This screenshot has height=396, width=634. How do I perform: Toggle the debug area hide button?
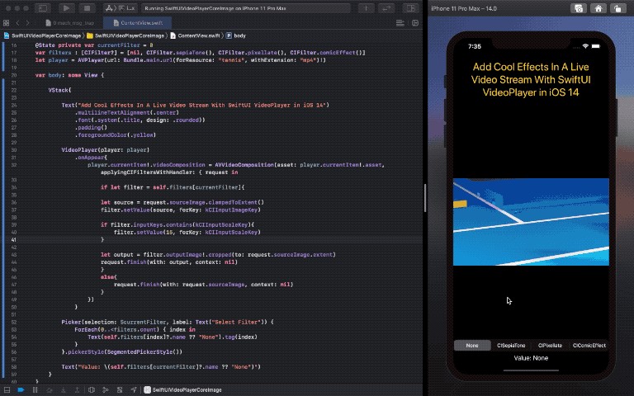[7, 390]
